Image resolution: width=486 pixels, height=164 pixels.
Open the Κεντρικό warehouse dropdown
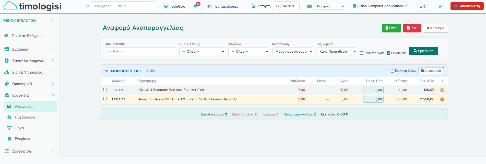(329, 6)
